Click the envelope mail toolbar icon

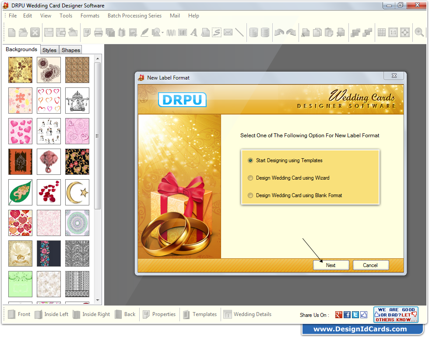point(228,32)
